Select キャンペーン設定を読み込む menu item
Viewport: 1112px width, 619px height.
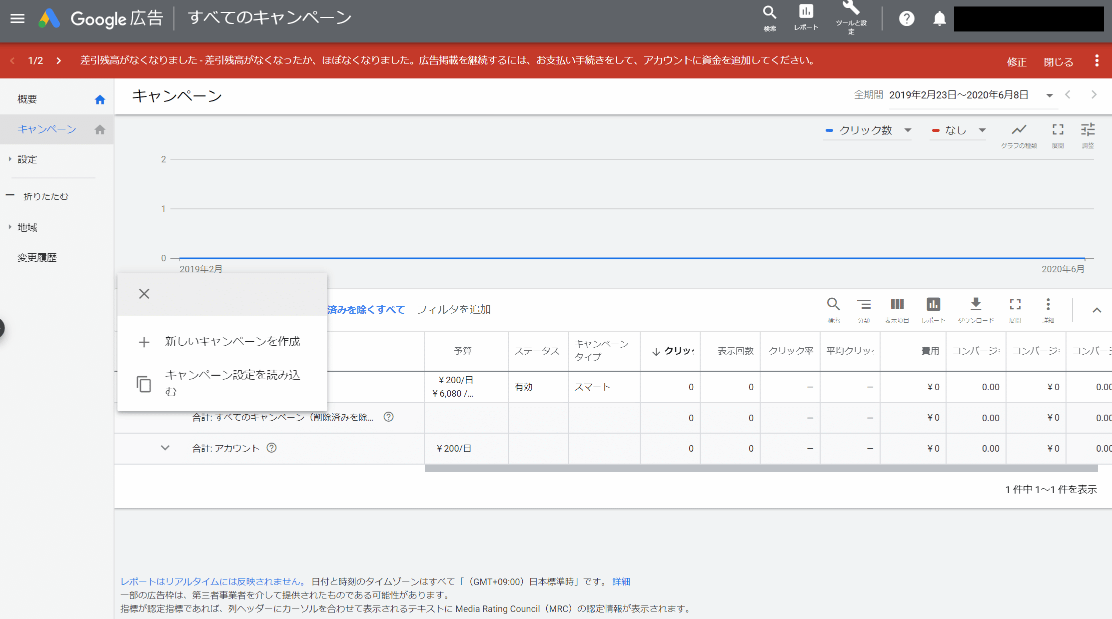click(232, 383)
